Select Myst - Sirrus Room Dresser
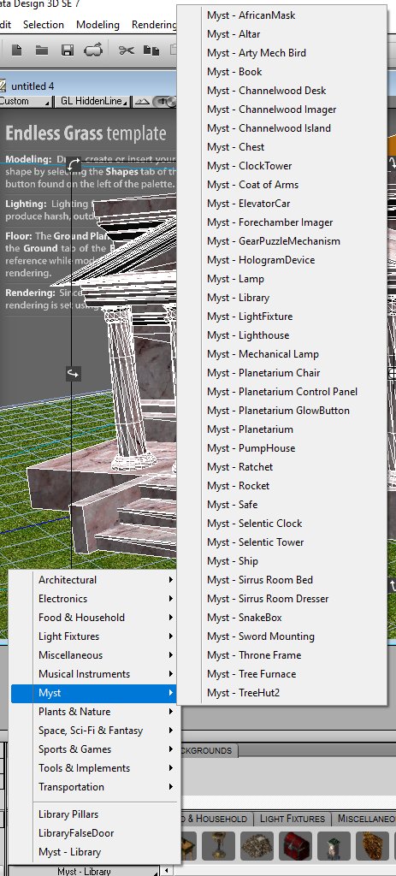Image resolution: width=396 pixels, height=876 pixels. point(282,599)
